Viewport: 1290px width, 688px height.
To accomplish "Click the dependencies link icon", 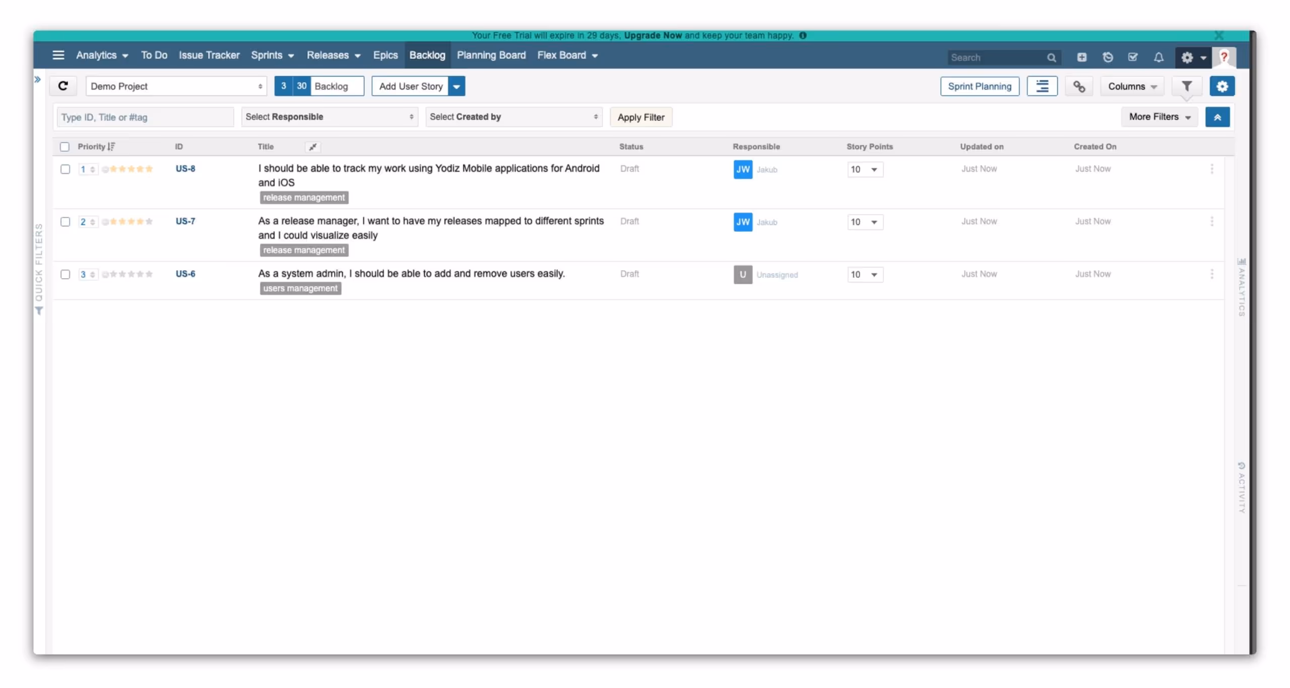I will tap(1079, 86).
